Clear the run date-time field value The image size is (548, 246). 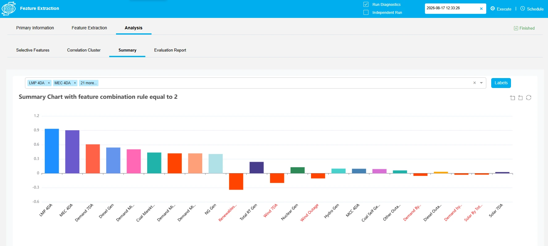pyautogui.click(x=481, y=9)
